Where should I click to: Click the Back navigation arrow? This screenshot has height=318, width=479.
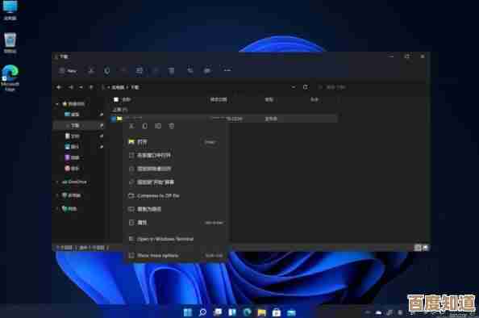[59, 87]
